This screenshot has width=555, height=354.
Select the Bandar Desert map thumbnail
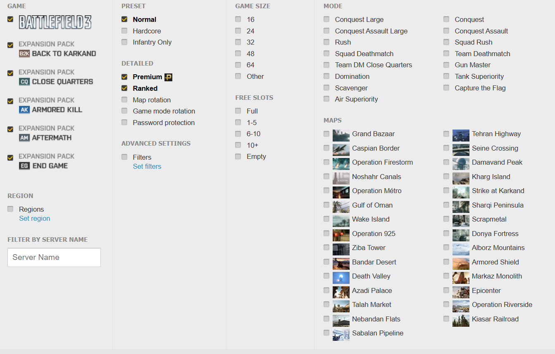pyautogui.click(x=341, y=264)
